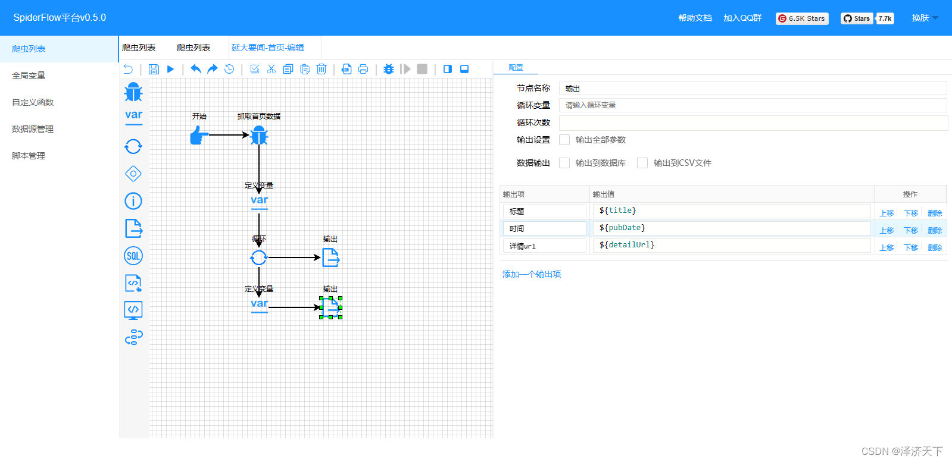This screenshot has width=952, height=462.
Task: Open version history clock icon
Action: [229, 69]
